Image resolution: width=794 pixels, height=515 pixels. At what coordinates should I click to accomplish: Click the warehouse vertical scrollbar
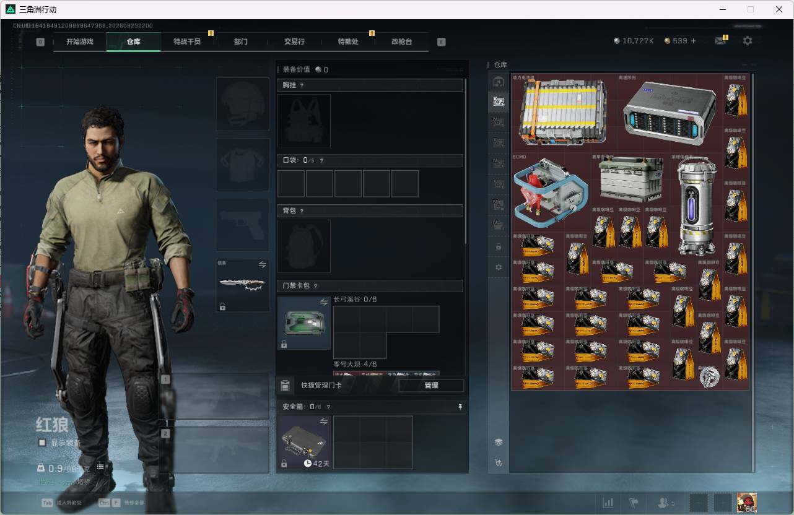(x=753, y=272)
